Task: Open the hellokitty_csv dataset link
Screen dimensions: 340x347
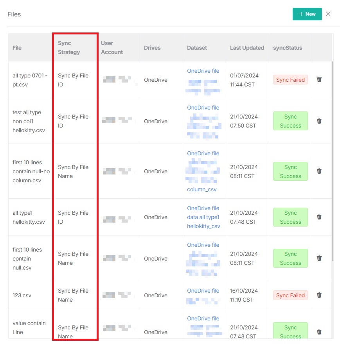Action: pos(203,226)
